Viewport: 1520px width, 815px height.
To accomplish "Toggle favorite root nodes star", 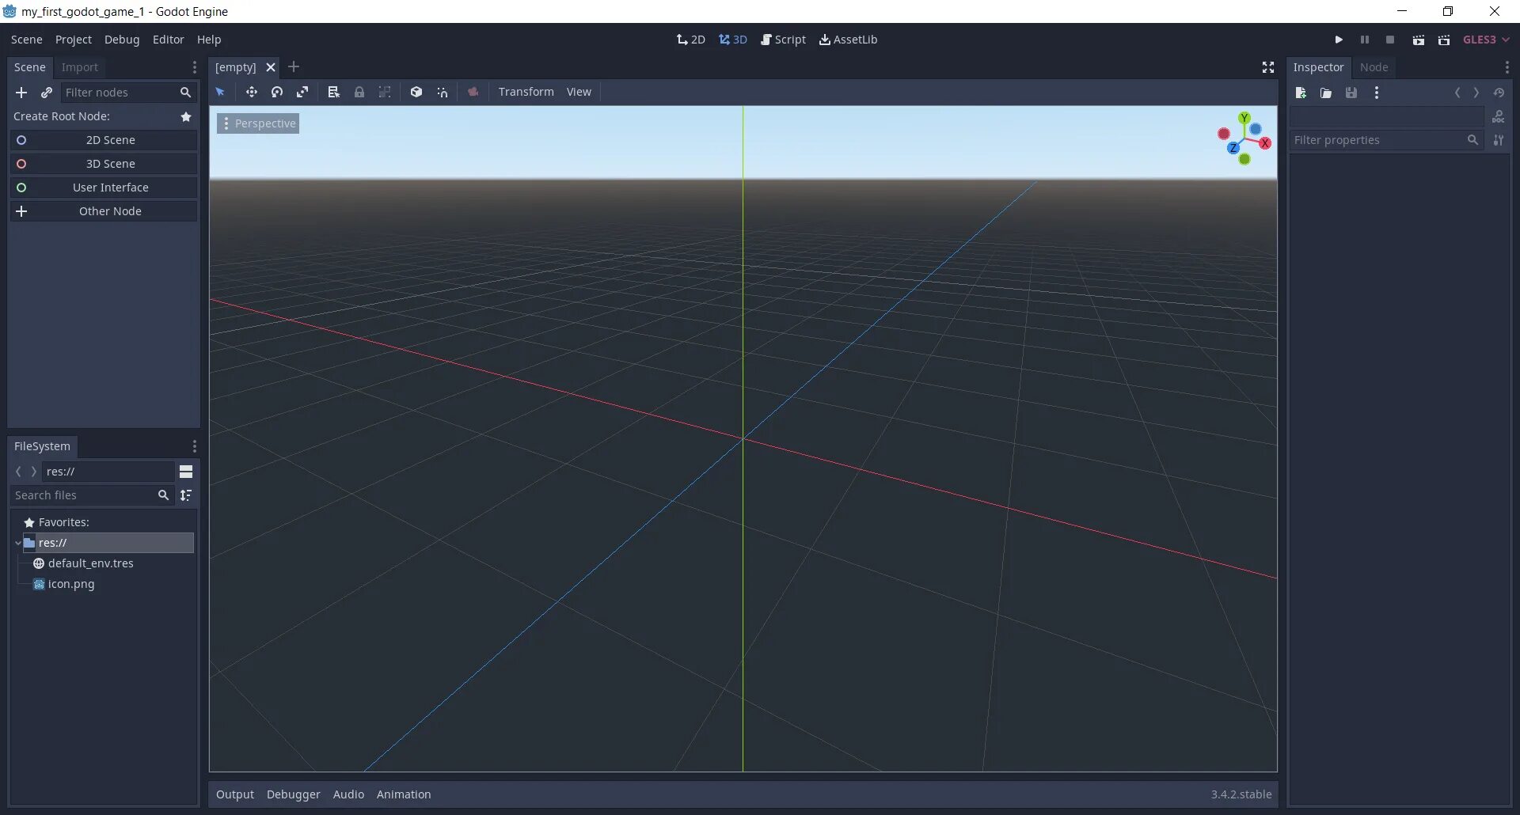I will (186, 116).
